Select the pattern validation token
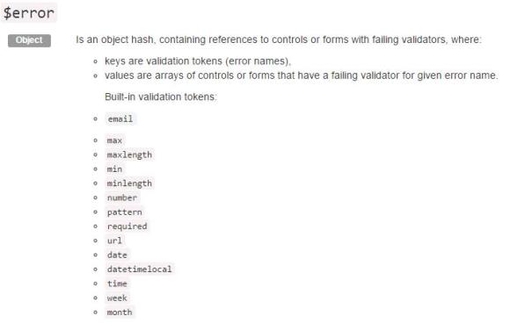 [125, 212]
